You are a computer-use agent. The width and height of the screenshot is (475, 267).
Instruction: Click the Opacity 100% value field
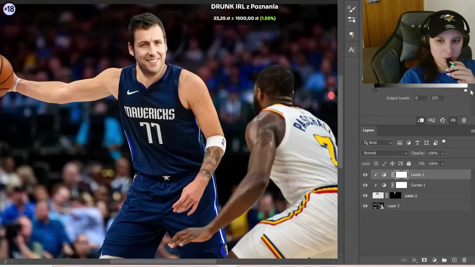tap(433, 153)
